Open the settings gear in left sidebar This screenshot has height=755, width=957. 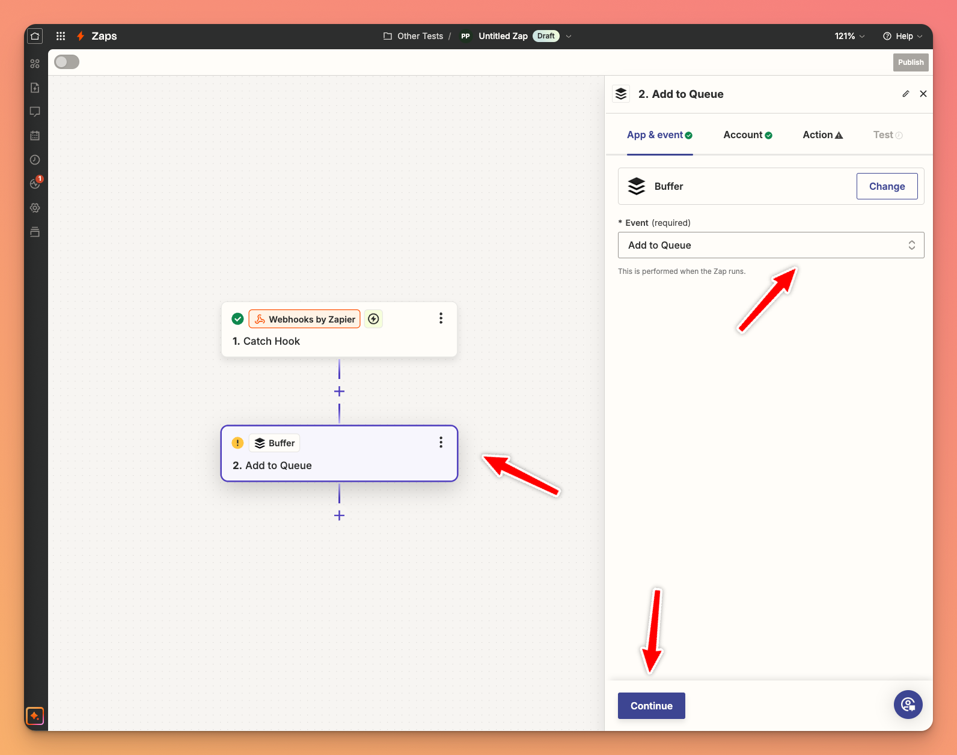(35, 208)
